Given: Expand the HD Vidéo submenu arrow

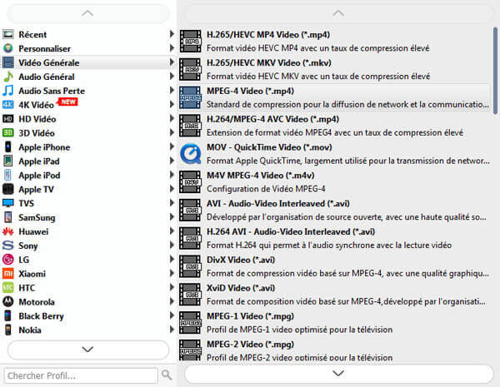Looking at the screenshot, I should pos(172,119).
